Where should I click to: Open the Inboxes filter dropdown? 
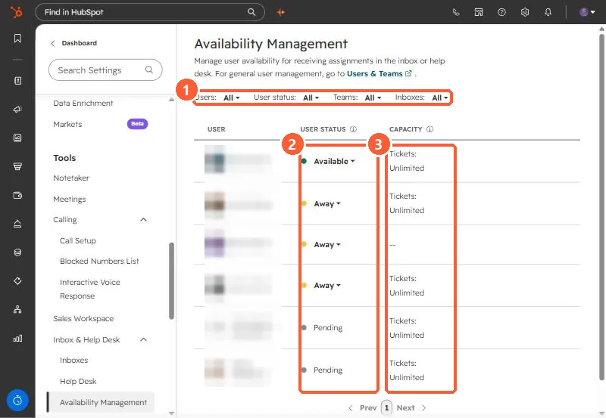[x=440, y=98]
